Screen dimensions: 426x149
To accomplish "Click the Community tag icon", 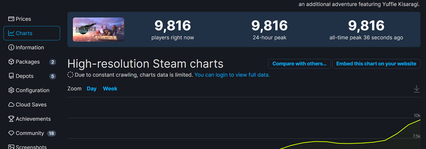I will click(11, 133).
